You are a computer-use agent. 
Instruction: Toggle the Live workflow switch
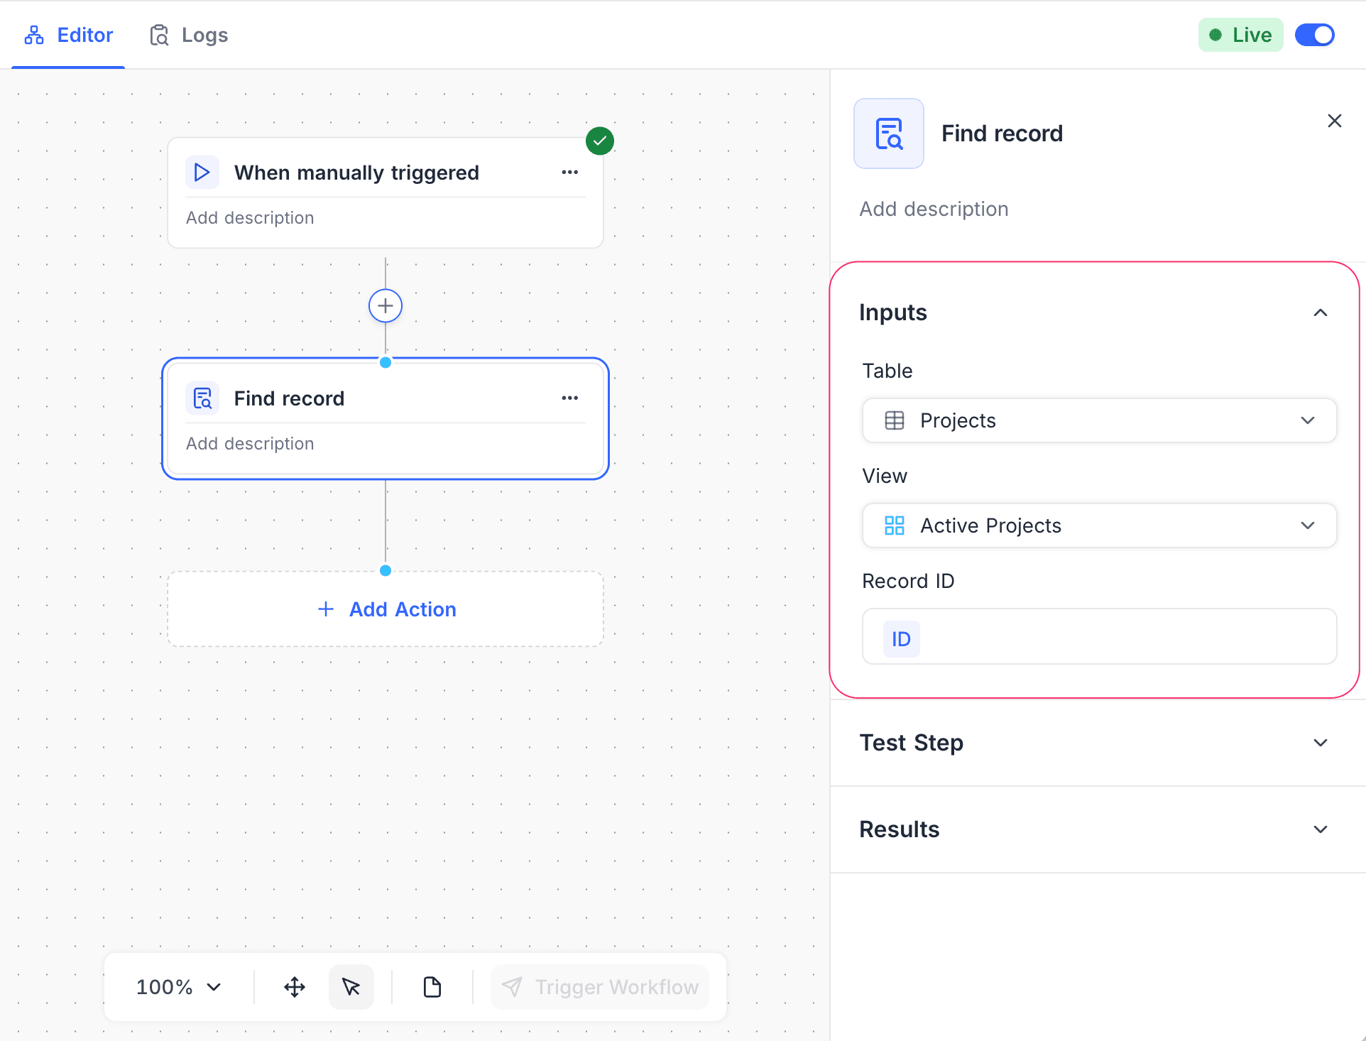click(1314, 34)
